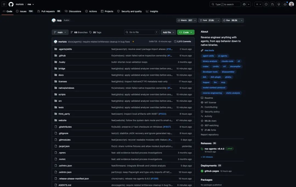Expand the Fork options dropdown arrow
This screenshot has width=296, height=187.
(218, 20)
